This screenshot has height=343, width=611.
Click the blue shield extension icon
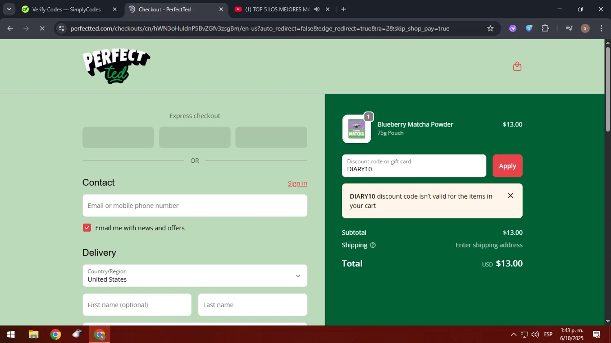click(x=529, y=28)
